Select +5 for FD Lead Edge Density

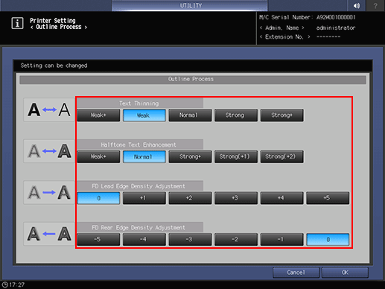pyautogui.click(x=328, y=198)
